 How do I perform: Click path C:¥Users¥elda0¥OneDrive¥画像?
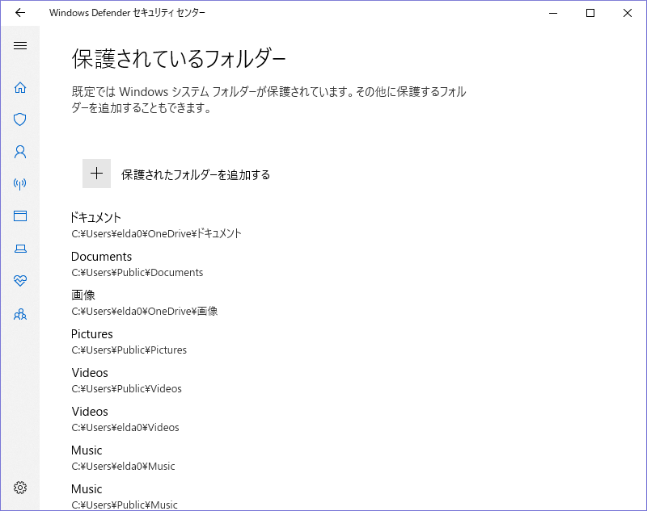(x=145, y=312)
